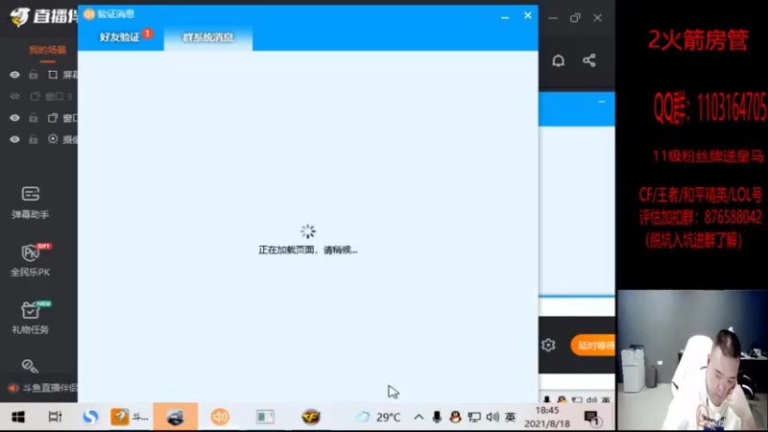Open the 弹幕助手 tool

tap(31, 203)
